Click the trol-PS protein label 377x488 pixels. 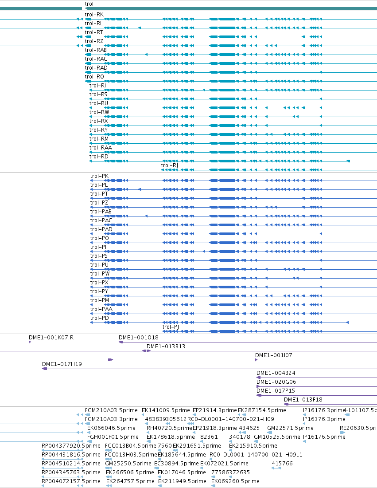click(99, 256)
